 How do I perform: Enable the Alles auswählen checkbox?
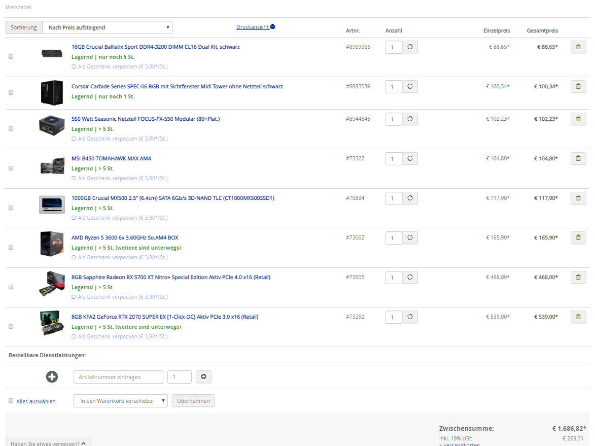pyautogui.click(x=11, y=401)
